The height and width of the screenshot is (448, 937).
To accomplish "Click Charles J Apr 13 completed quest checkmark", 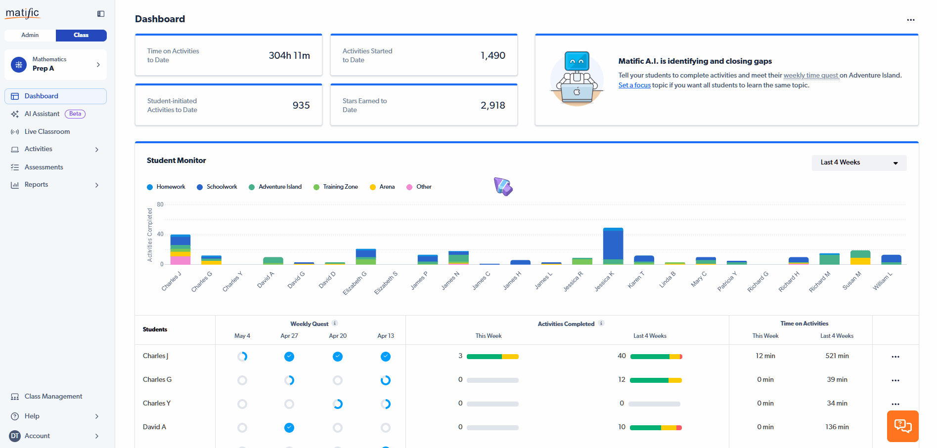I will (x=386, y=357).
